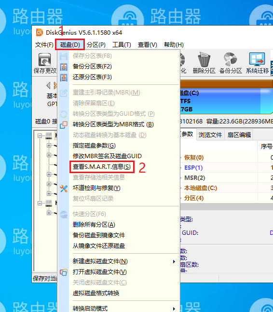Close the 磁盘(D) menu
The image size is (273, 312).
pyautogui.click(x=70, y=44)
